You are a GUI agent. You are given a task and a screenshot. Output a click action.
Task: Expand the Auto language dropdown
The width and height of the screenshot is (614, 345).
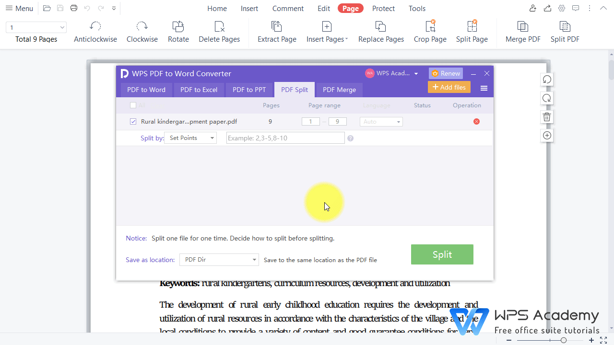tap(381, 121)
